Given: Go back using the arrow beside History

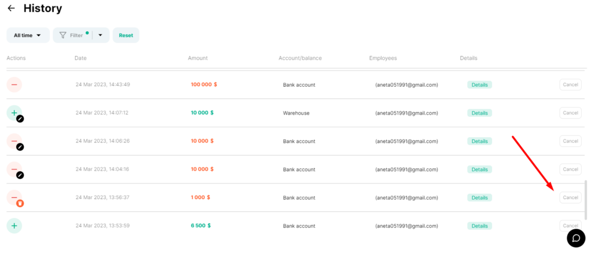Looking at the screenshot, I should 12,8.
